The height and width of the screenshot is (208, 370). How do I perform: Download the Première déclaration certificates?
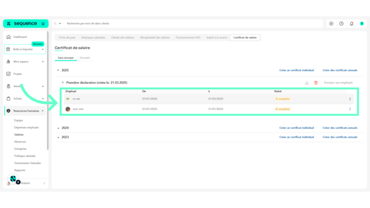(307, 83)
